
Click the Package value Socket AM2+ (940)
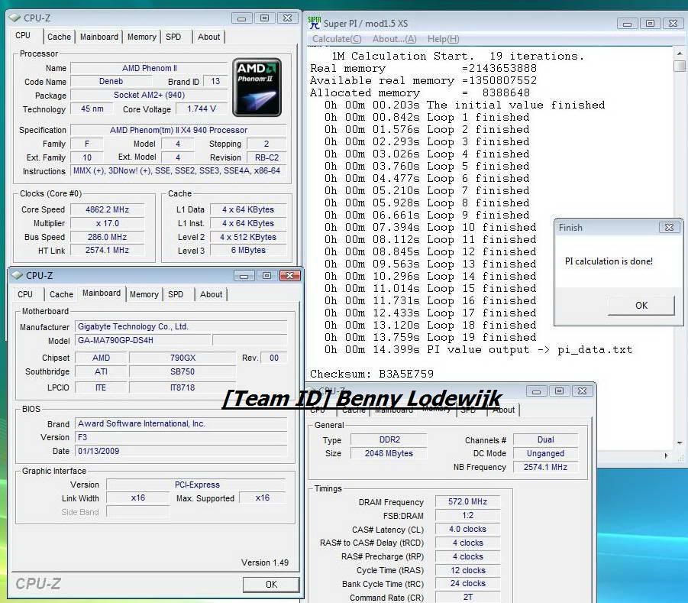click(149, 95)
